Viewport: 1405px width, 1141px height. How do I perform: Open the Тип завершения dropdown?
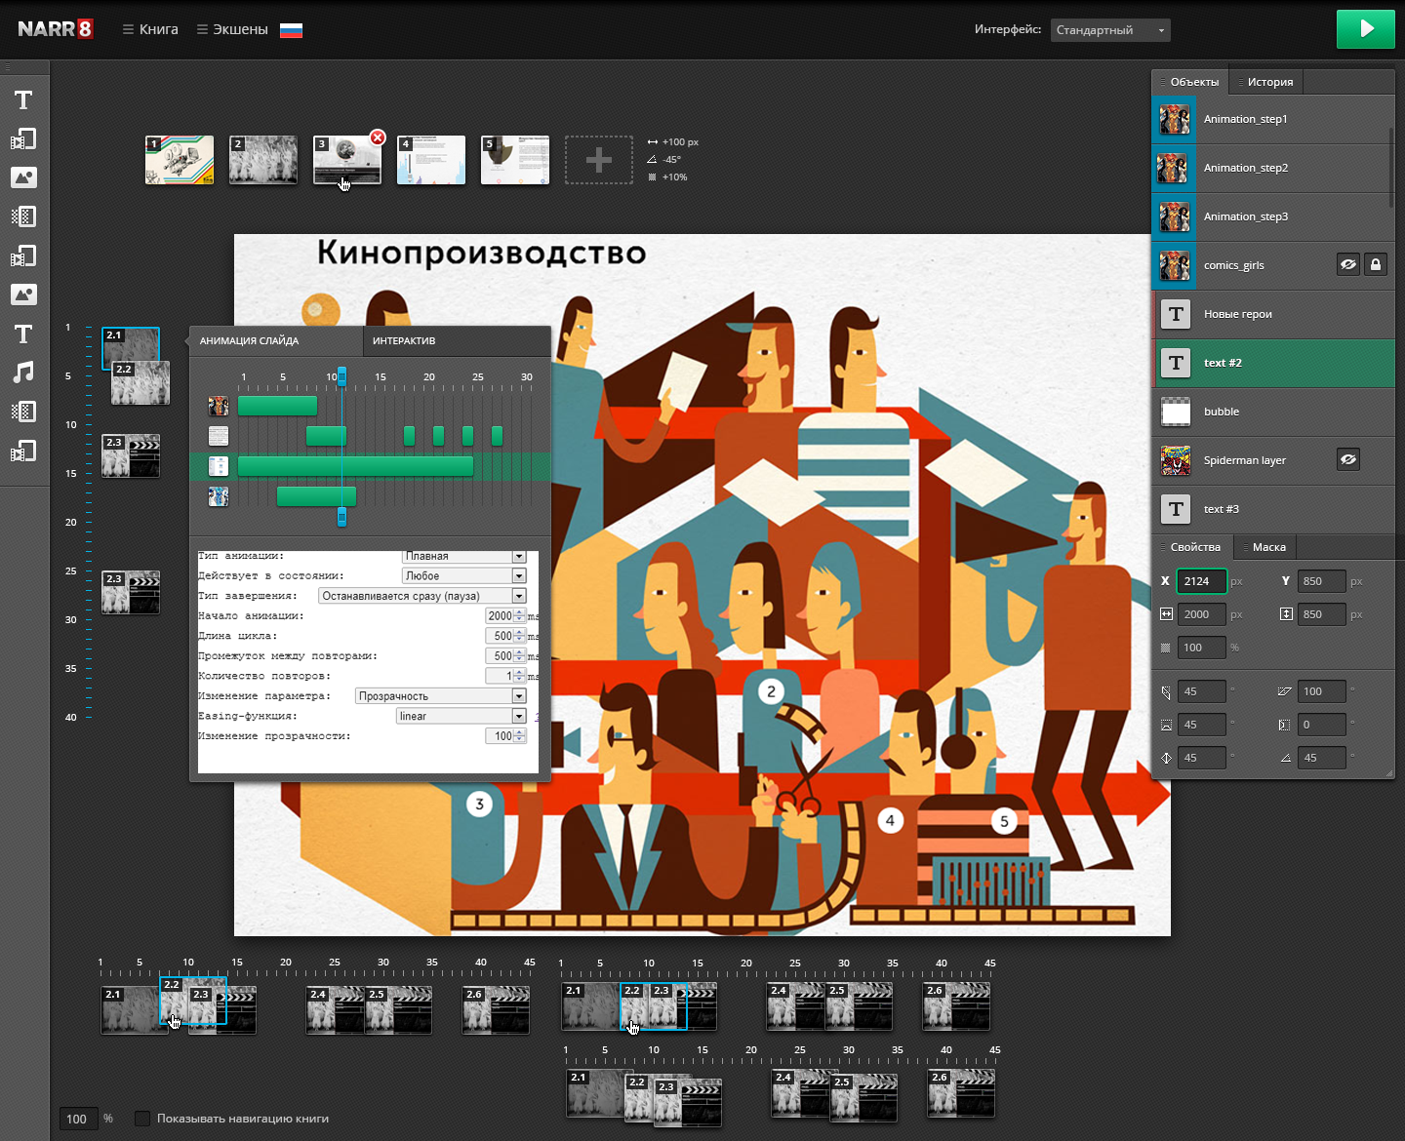pyautogui.click(x=422, y=596)
